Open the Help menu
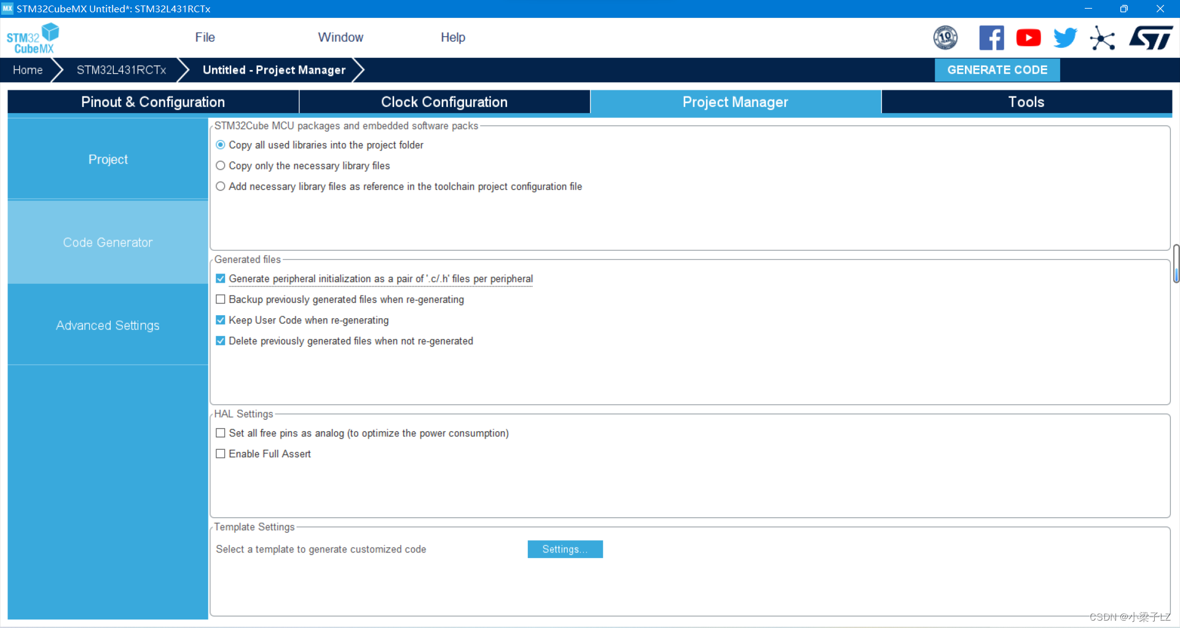 tap(453, 37)
